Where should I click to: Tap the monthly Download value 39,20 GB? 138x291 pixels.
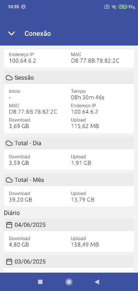(x=20, y=200)
